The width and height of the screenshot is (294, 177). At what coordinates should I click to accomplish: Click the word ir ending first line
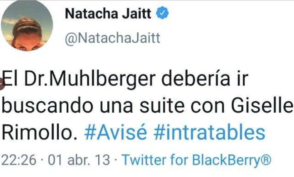(x=242, y=78)
